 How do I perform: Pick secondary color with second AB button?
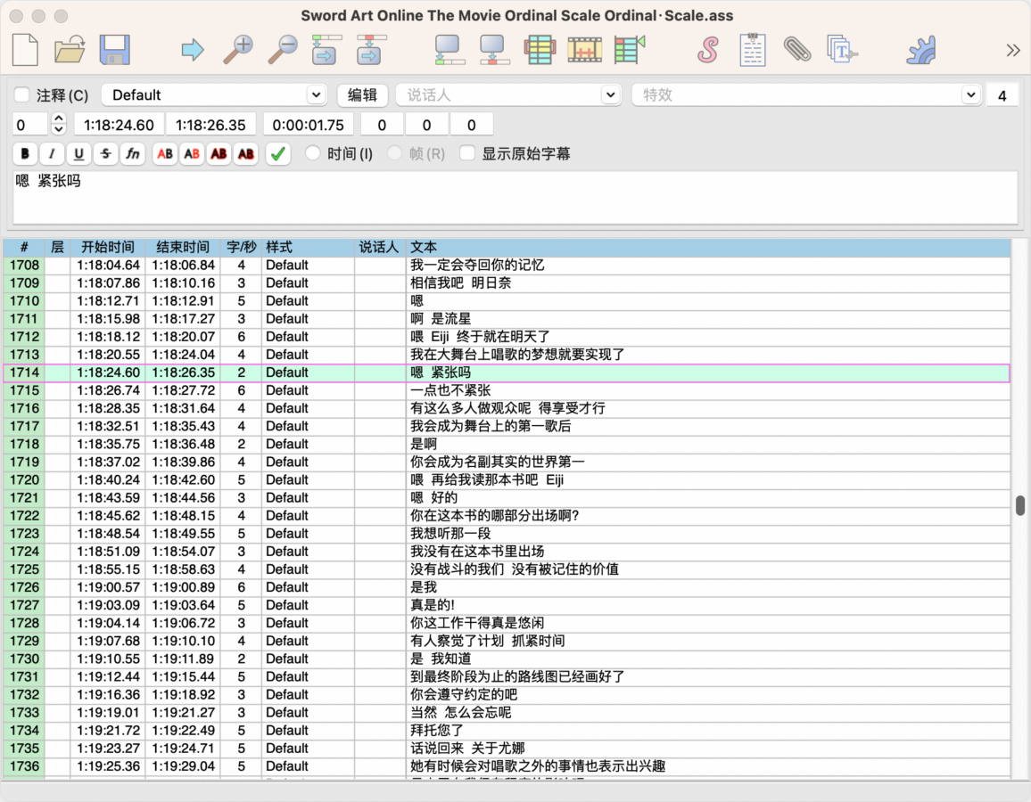(192, 153)
